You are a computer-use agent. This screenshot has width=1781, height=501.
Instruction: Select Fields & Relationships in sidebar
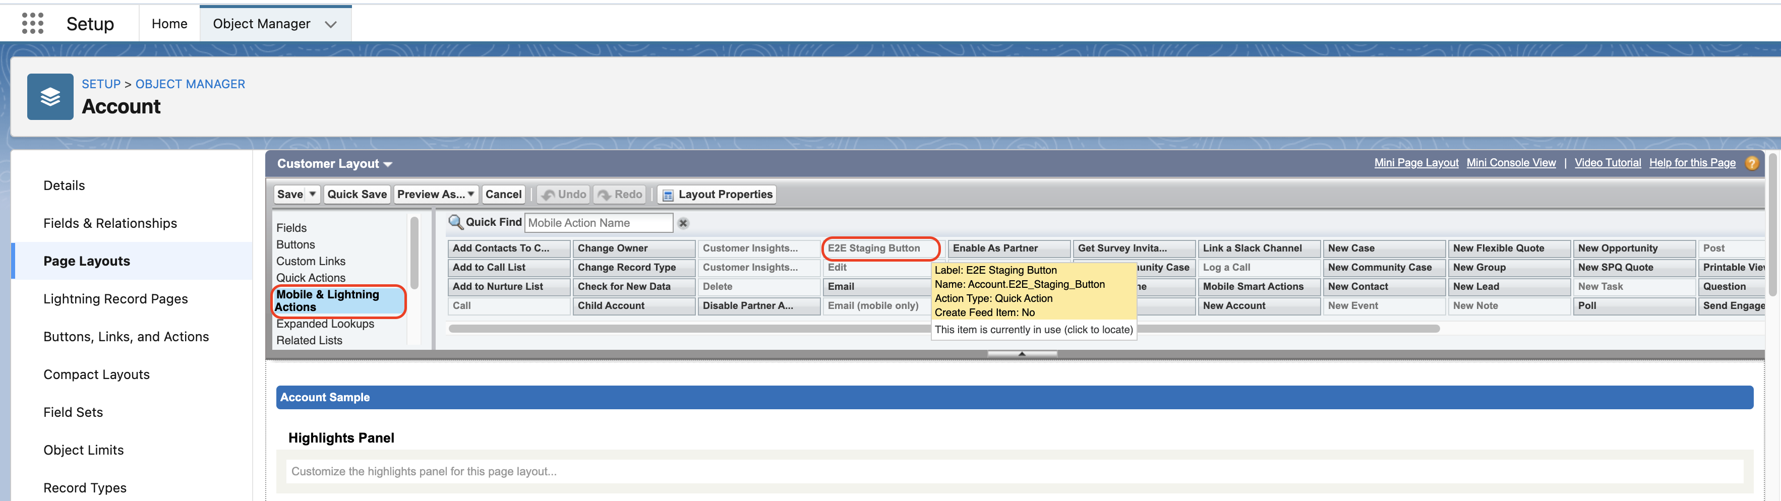[110, 223]
